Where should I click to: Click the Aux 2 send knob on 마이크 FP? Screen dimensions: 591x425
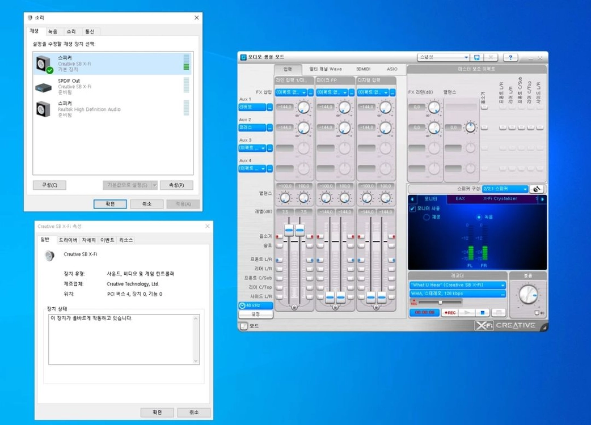click(344, 128)
